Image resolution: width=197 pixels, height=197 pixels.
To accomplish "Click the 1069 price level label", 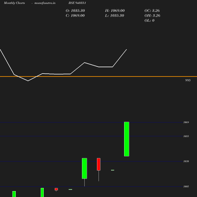I will coord(186,123).
